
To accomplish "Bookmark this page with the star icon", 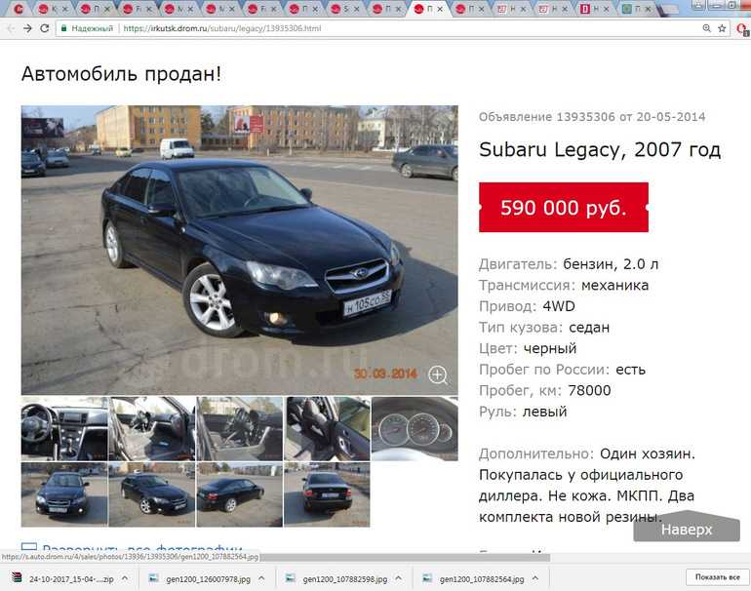I will tap(722, 28).
